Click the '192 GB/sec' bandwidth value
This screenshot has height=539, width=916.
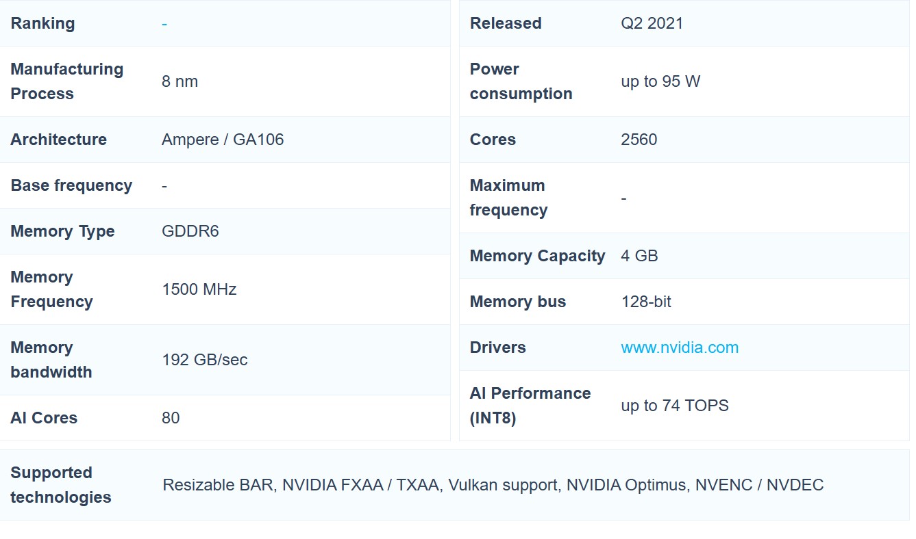click(204, 360)
